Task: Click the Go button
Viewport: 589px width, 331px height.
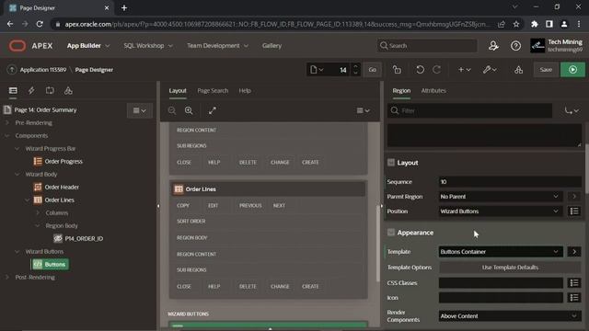Action: pos(372,70)
